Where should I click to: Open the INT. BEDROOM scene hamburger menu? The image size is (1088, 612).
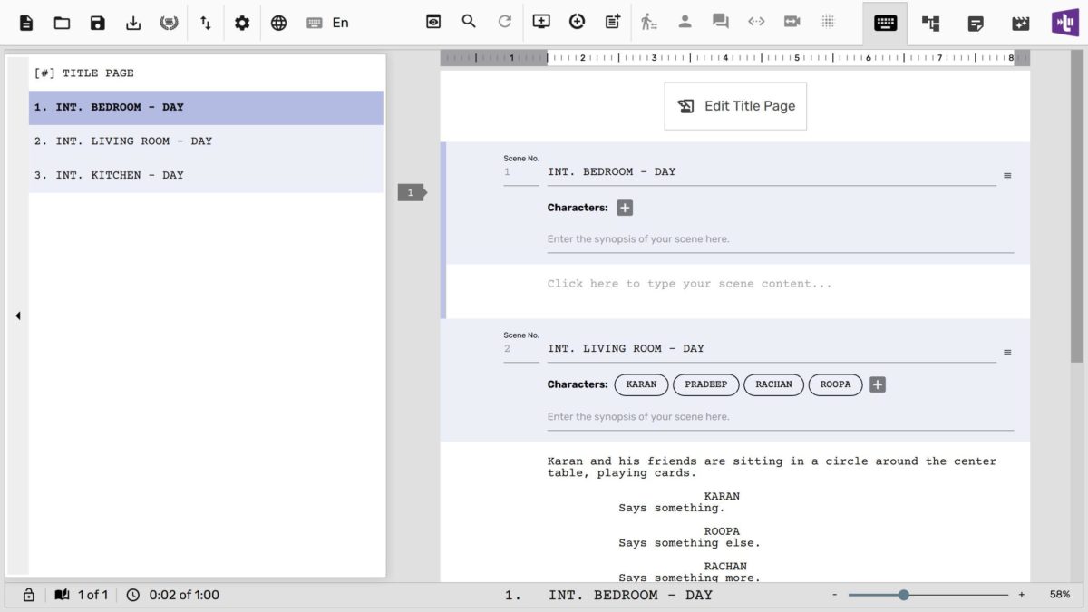(x=1007, y=175)
